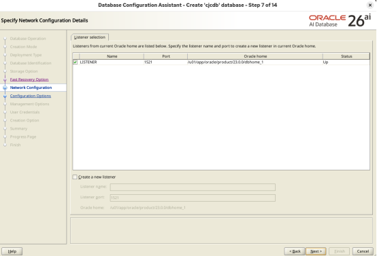Viewport: 377px width, 256px height.
Task: Click Storage Option step in sidebar
Action: (24, 71)
